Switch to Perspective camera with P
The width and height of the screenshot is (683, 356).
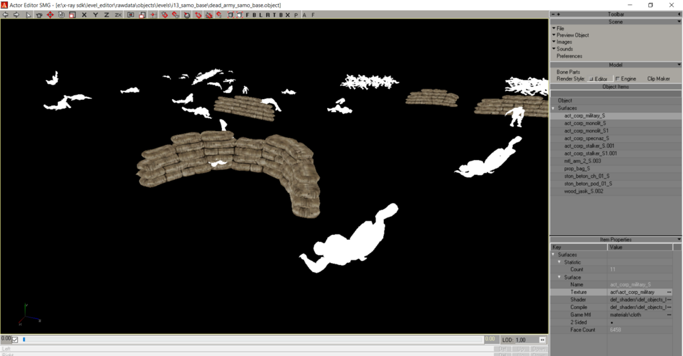tap(296, 15)
